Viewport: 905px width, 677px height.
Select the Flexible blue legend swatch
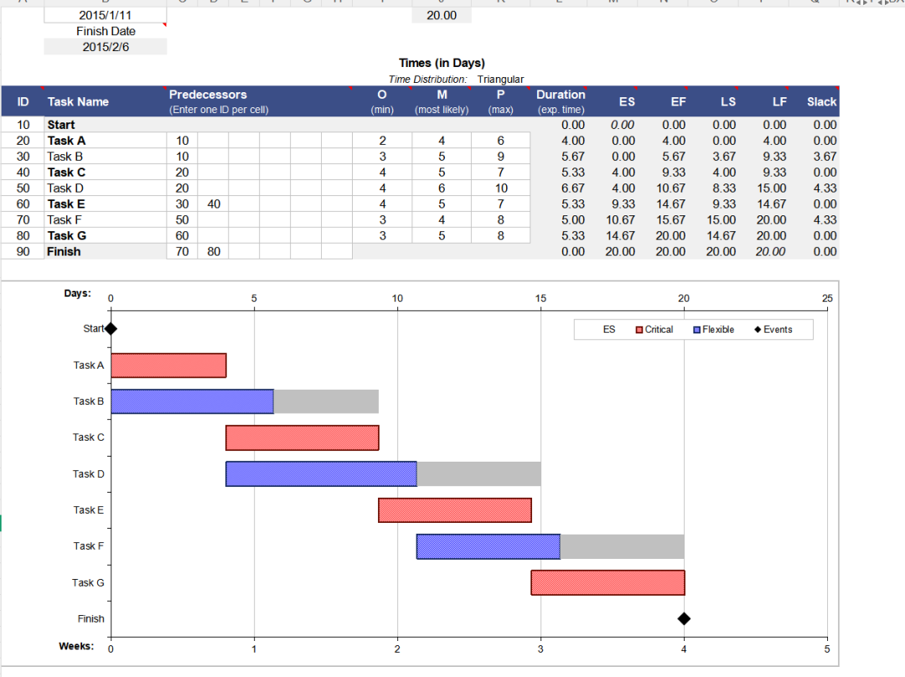[697, 329]
